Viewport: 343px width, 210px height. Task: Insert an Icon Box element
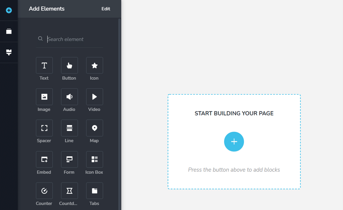(x=94, y=159)
